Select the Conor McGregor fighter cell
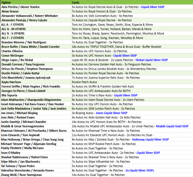The height and width of the screenshot is (177, 193). pos(13,56)
